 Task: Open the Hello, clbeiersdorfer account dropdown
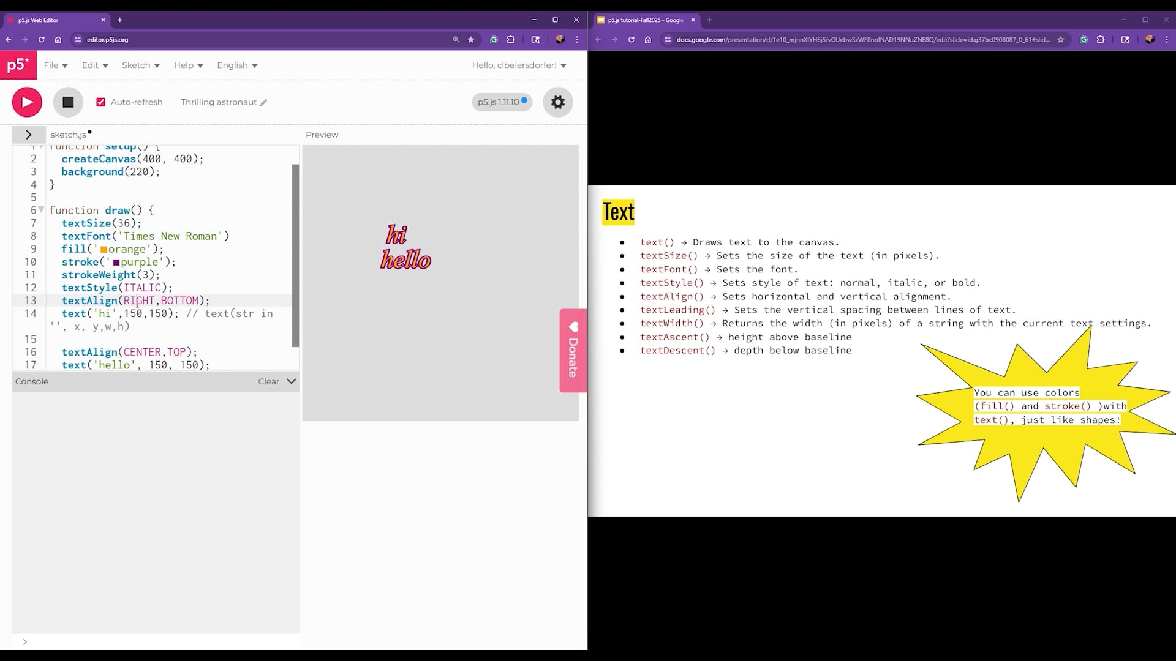pyautogui.click(x=519, y=65)
